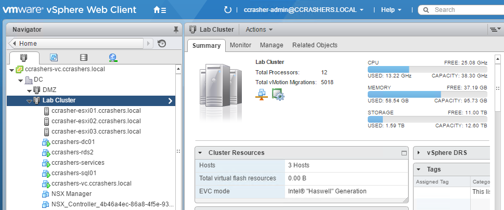Expand the vSphere DRS section
The width and height of the screenshot is (504, 210).
419,153
